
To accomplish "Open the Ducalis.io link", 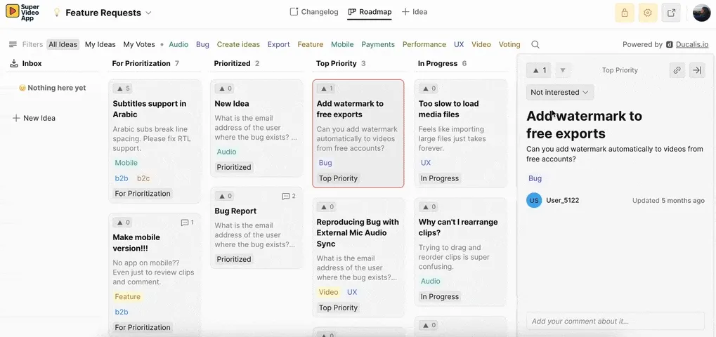I will [691, 44].
